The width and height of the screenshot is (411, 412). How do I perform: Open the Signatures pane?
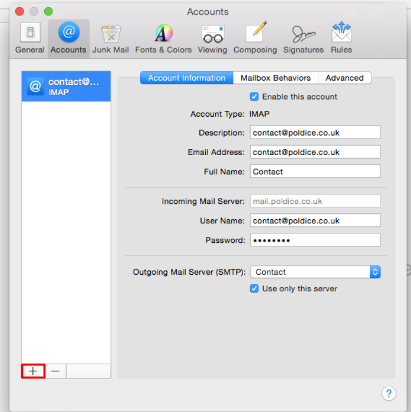303,38
